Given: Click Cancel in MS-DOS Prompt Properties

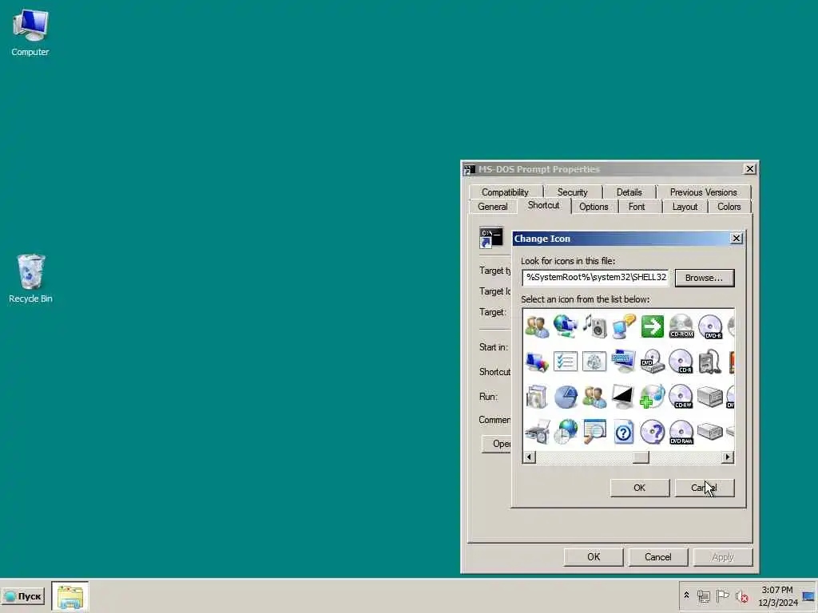Looking at the screenshot, I should (658, 556).
